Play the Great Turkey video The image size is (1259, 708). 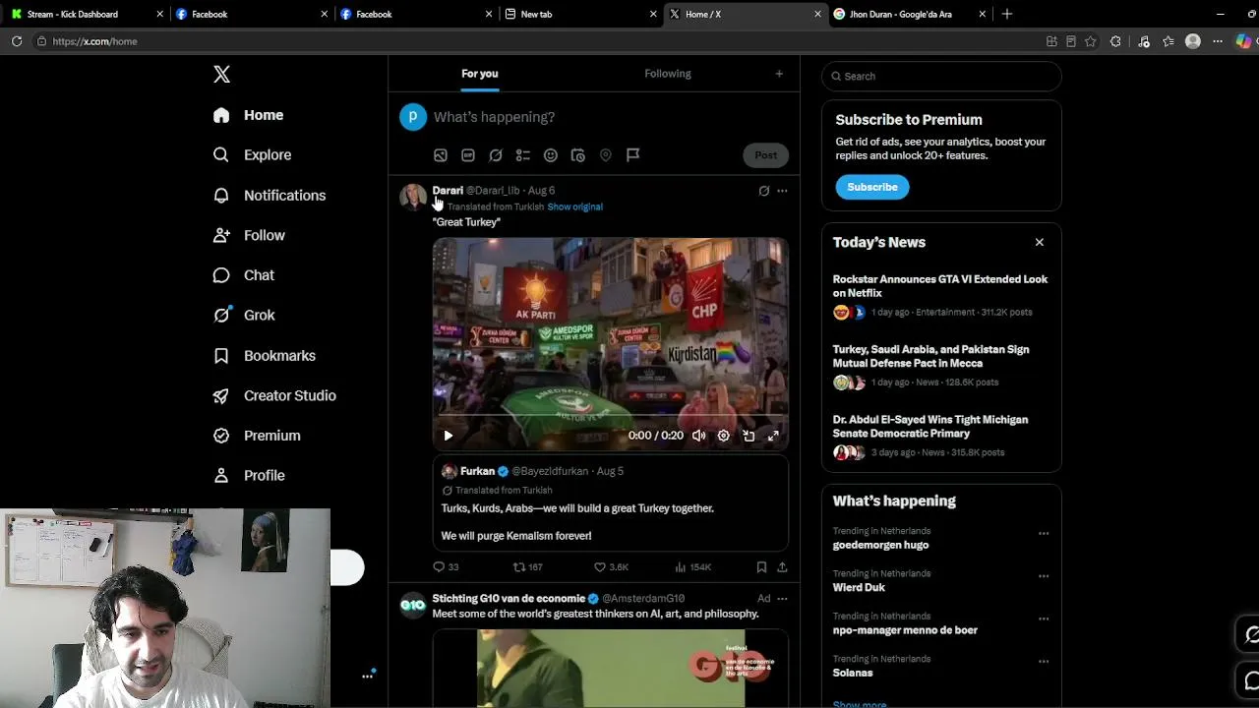coord(449,436)
